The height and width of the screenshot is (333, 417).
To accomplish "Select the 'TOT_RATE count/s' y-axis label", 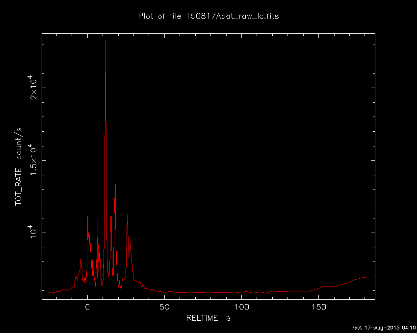I will [19, 166].
